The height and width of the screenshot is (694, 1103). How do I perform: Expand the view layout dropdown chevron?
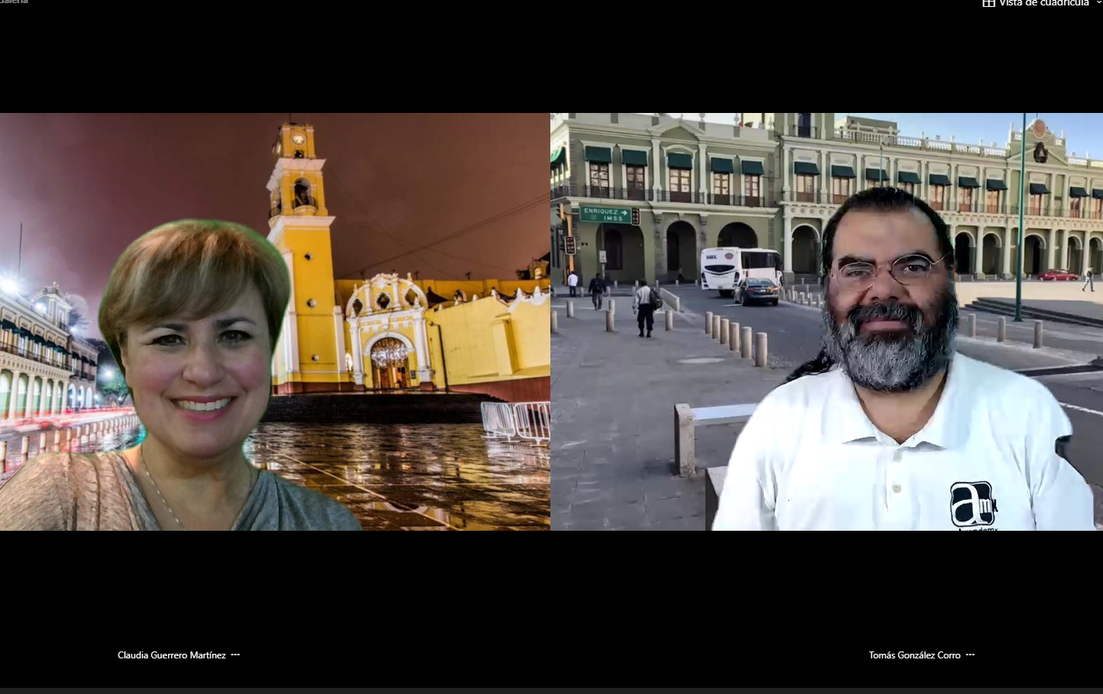click(1099, 3)
